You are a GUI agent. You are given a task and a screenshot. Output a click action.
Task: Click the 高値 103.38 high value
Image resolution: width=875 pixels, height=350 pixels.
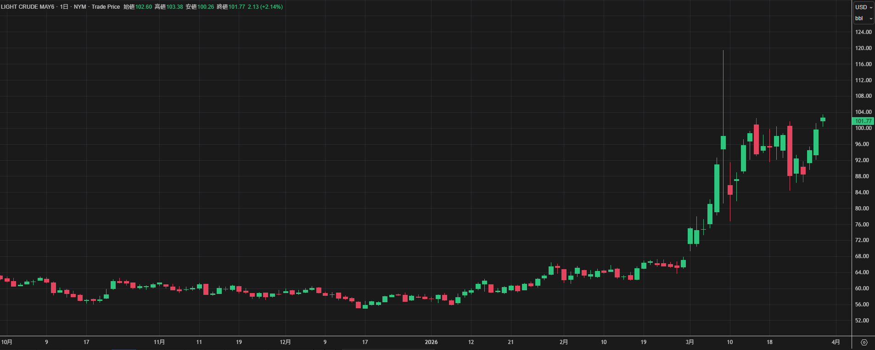click(174, 7)
